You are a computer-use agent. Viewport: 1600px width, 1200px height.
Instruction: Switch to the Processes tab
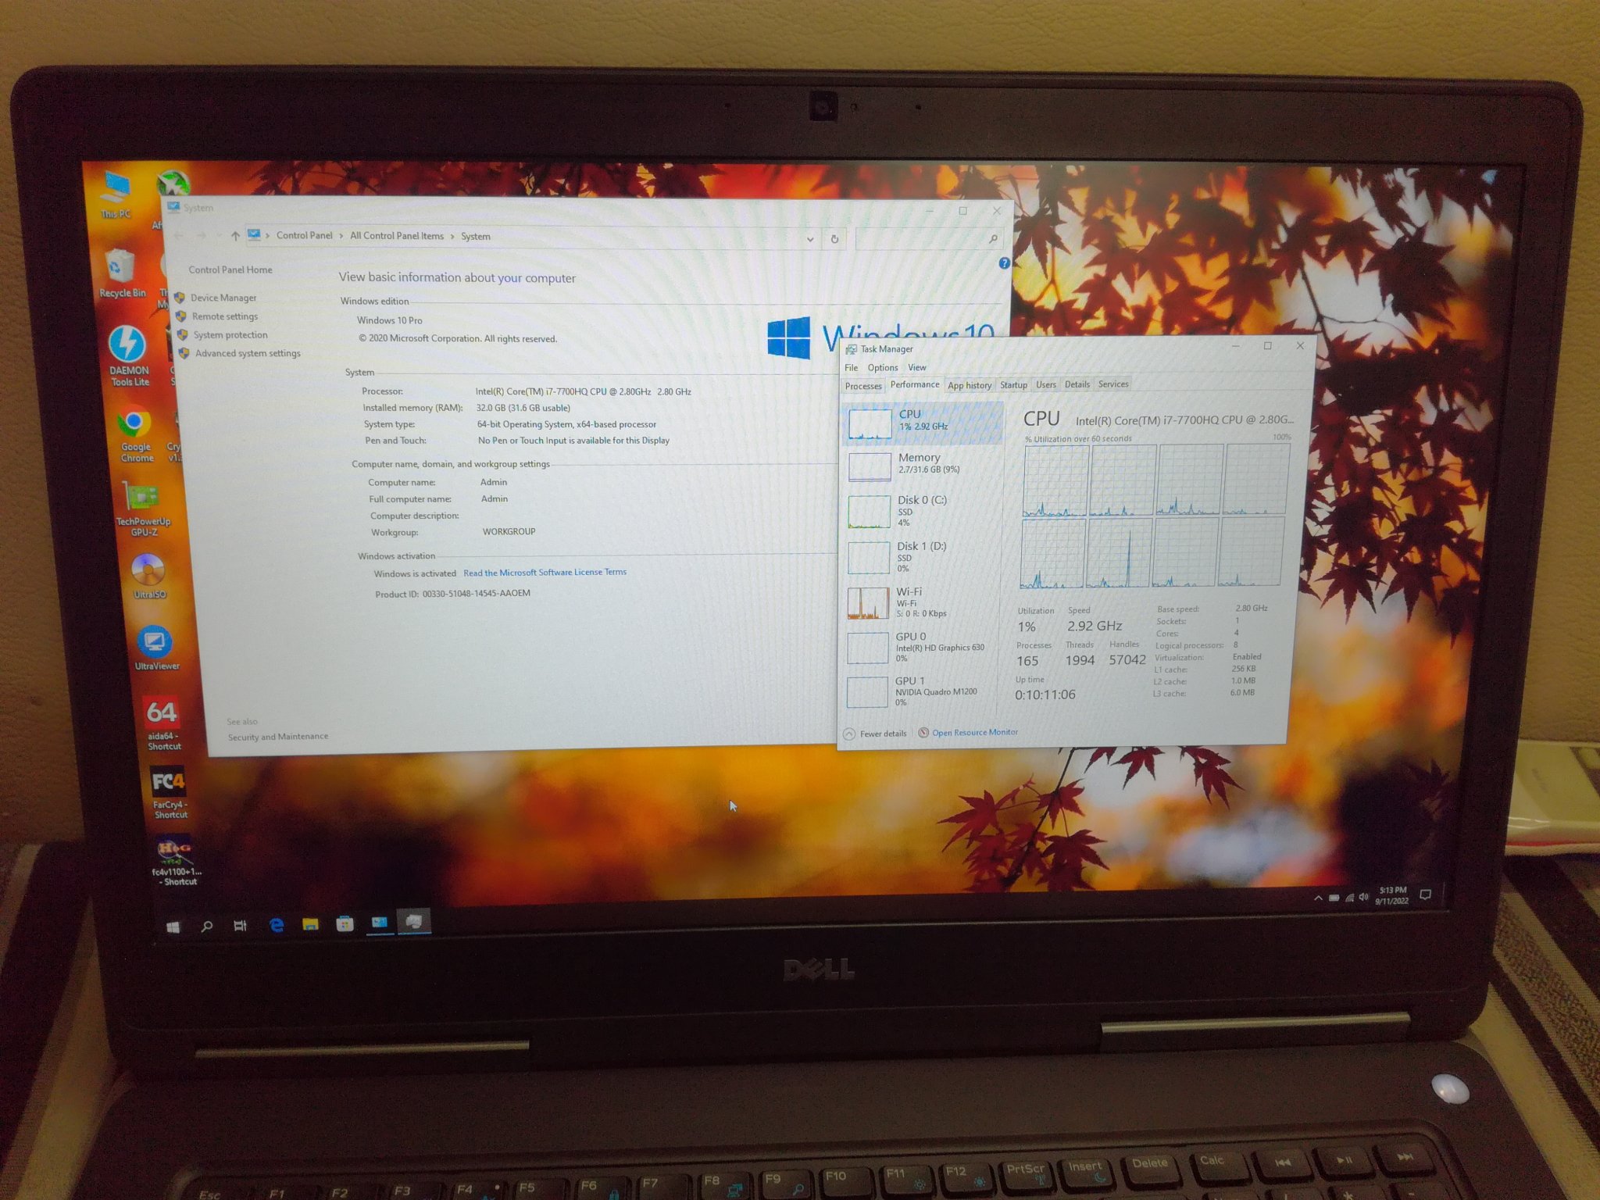coord(863,386)
